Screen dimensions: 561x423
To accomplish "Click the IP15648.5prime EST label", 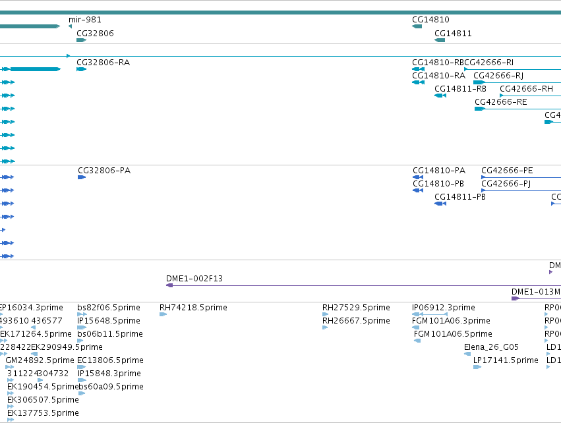I will tap(109, 321).
